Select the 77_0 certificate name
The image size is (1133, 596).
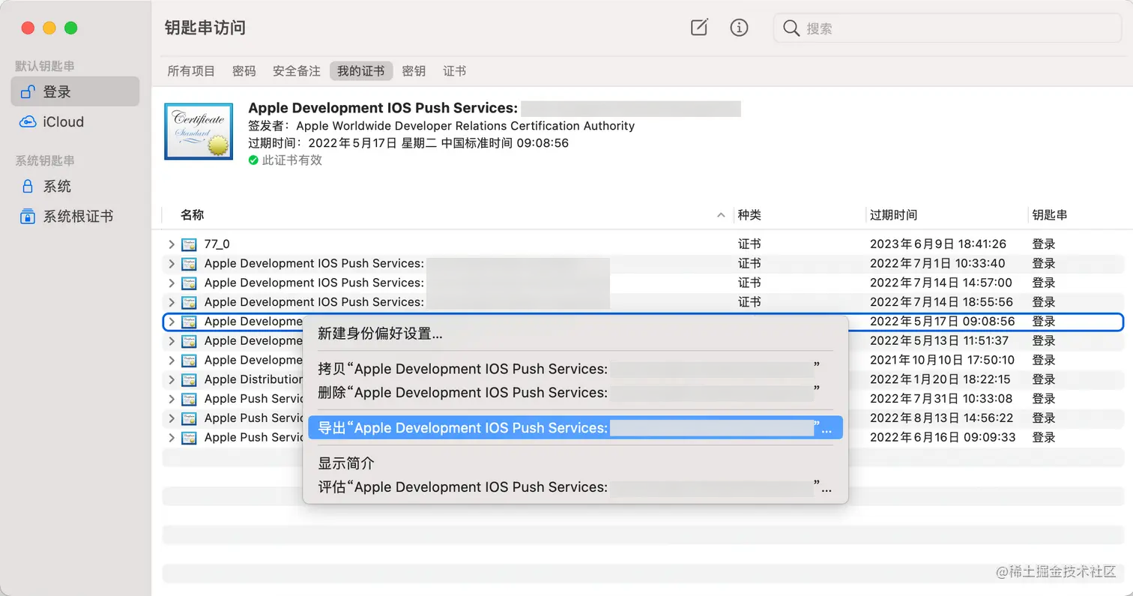pos(217,244)
